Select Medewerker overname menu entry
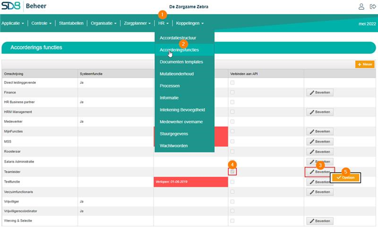 [184, 122]
